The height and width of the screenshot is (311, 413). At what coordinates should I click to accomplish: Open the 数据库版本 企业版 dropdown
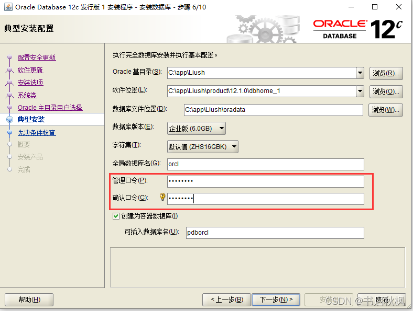coord(197,129)
